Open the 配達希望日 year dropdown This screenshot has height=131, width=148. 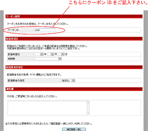(39, 54)
